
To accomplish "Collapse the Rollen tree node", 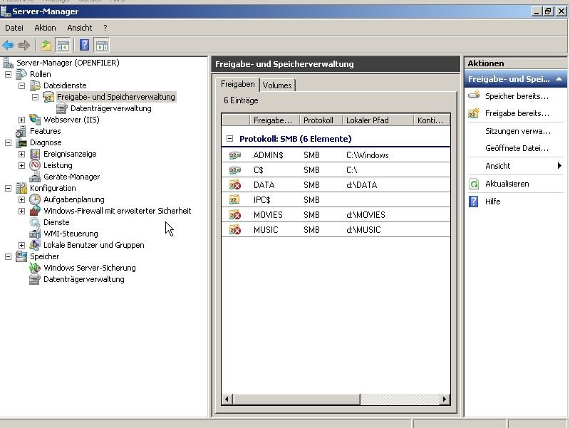I will click(8, 74).
